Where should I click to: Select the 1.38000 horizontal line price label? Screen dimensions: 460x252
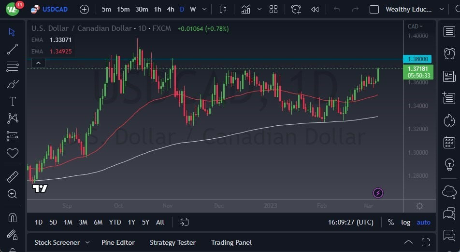click(417, 59)
